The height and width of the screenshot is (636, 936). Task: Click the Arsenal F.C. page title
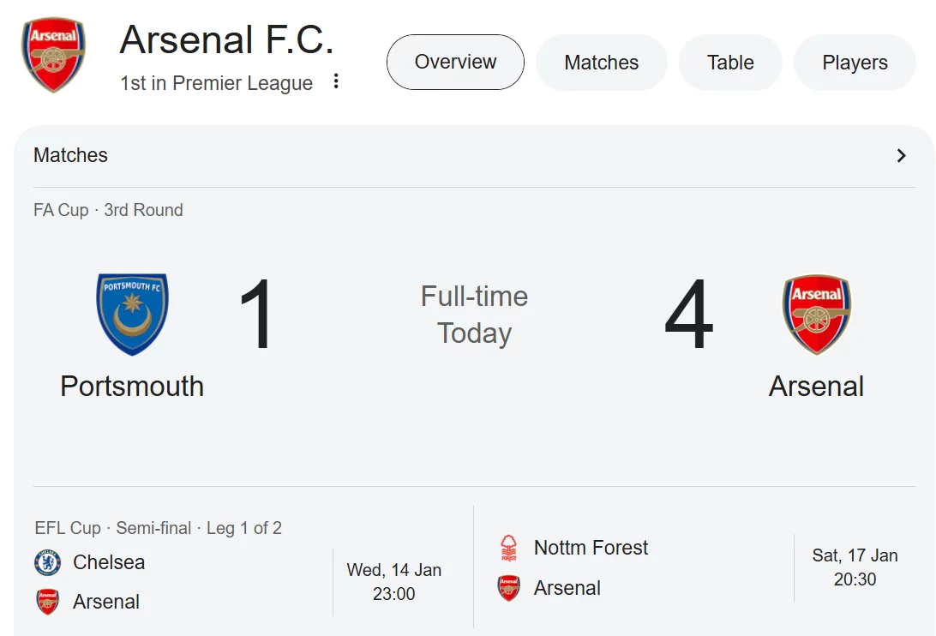226,40
